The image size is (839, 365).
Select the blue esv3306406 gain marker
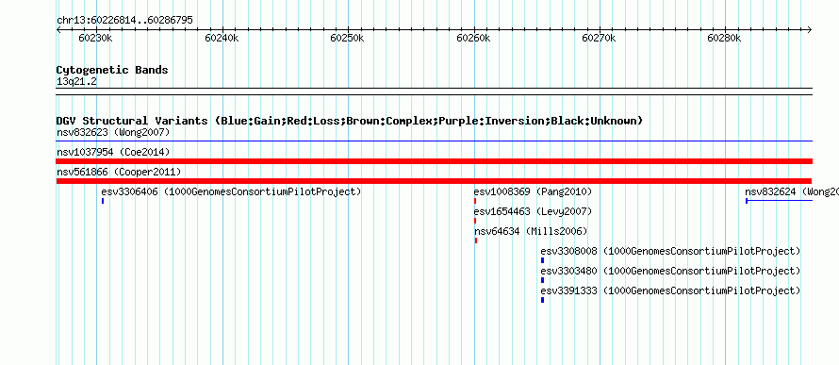[102, 201]
